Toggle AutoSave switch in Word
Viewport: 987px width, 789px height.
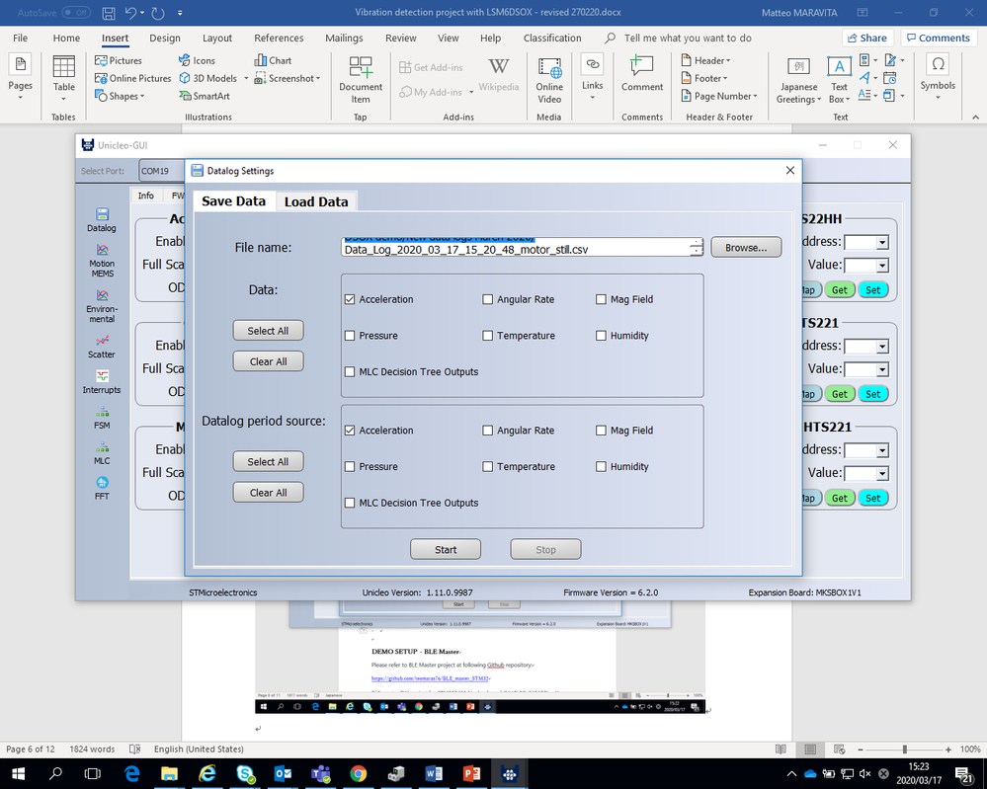76,13
